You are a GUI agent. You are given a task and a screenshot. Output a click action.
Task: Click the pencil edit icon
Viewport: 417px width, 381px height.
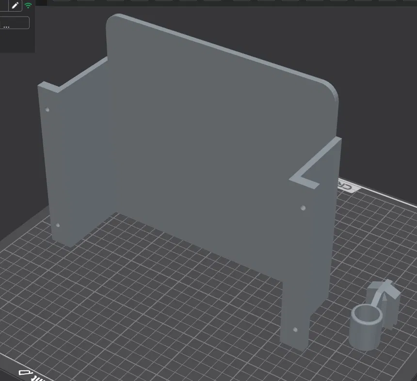click(15, 5)
